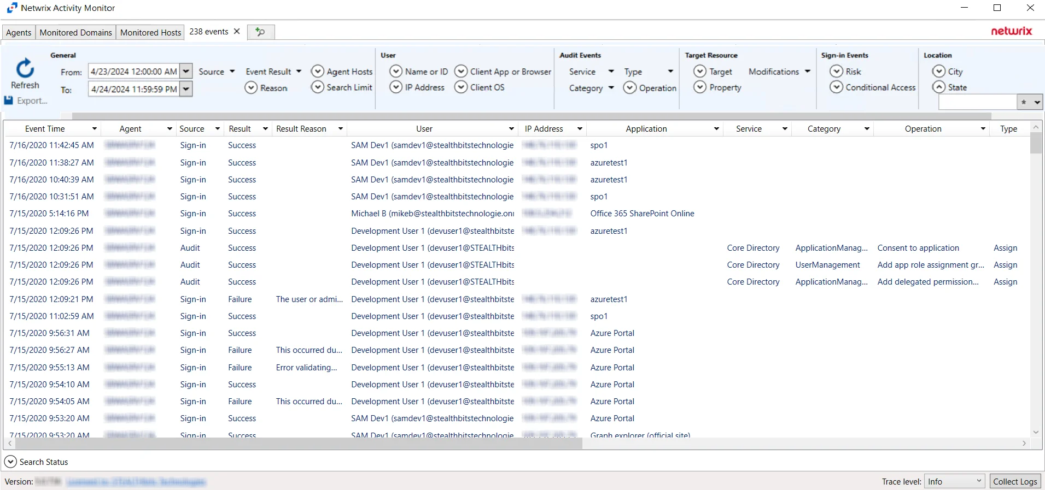Select the 238 events tab
The width and height of the screenshot is (1045, 490).
pos(209,32)
